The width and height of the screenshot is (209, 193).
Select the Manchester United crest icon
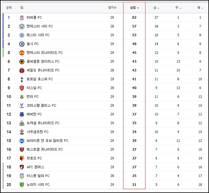[22, 53]
